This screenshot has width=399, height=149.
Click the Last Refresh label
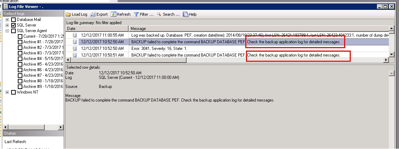tap(15, 142)
